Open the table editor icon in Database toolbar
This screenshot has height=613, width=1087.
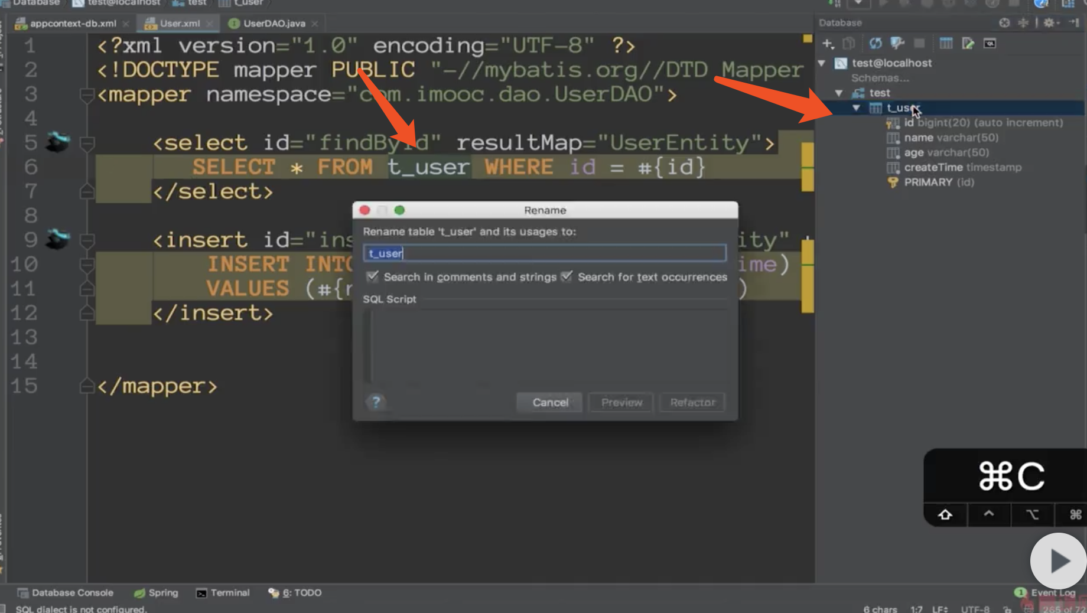tap(946, 44)
